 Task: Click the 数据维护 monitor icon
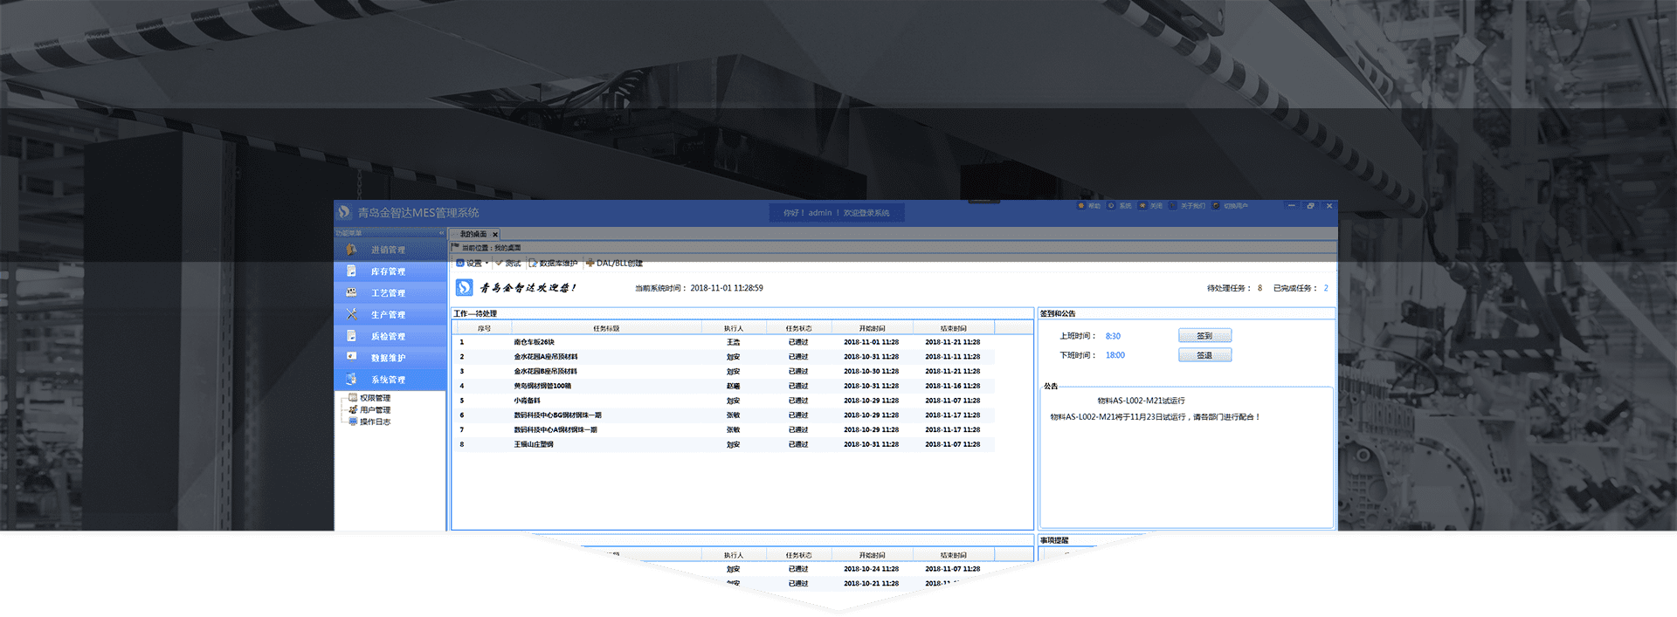(351, 357)
